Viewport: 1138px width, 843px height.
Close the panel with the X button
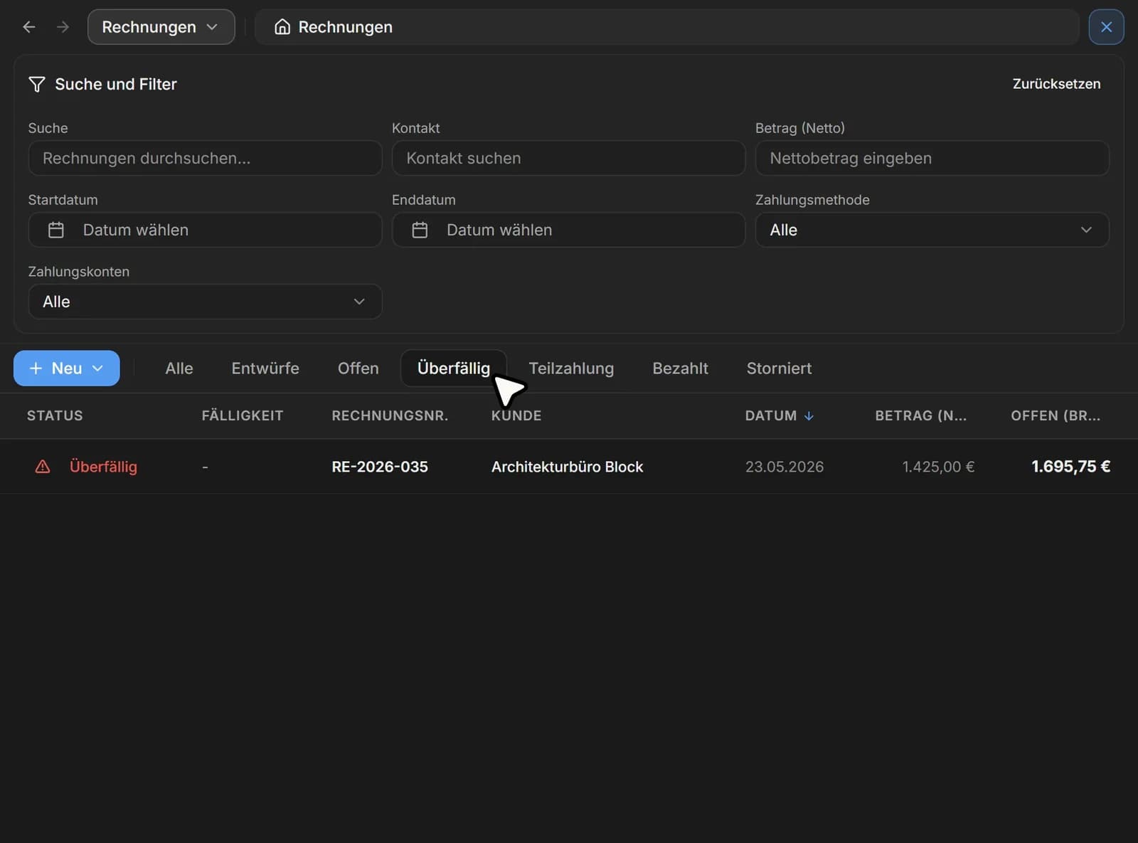(1106, 27)
